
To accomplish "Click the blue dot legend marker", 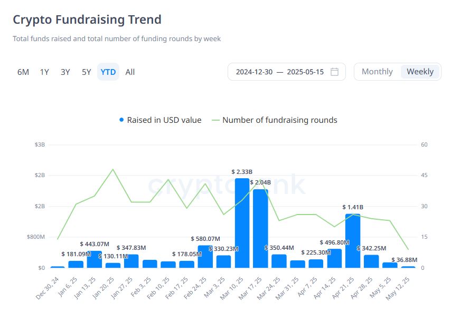I will click(x=121, y=120).
